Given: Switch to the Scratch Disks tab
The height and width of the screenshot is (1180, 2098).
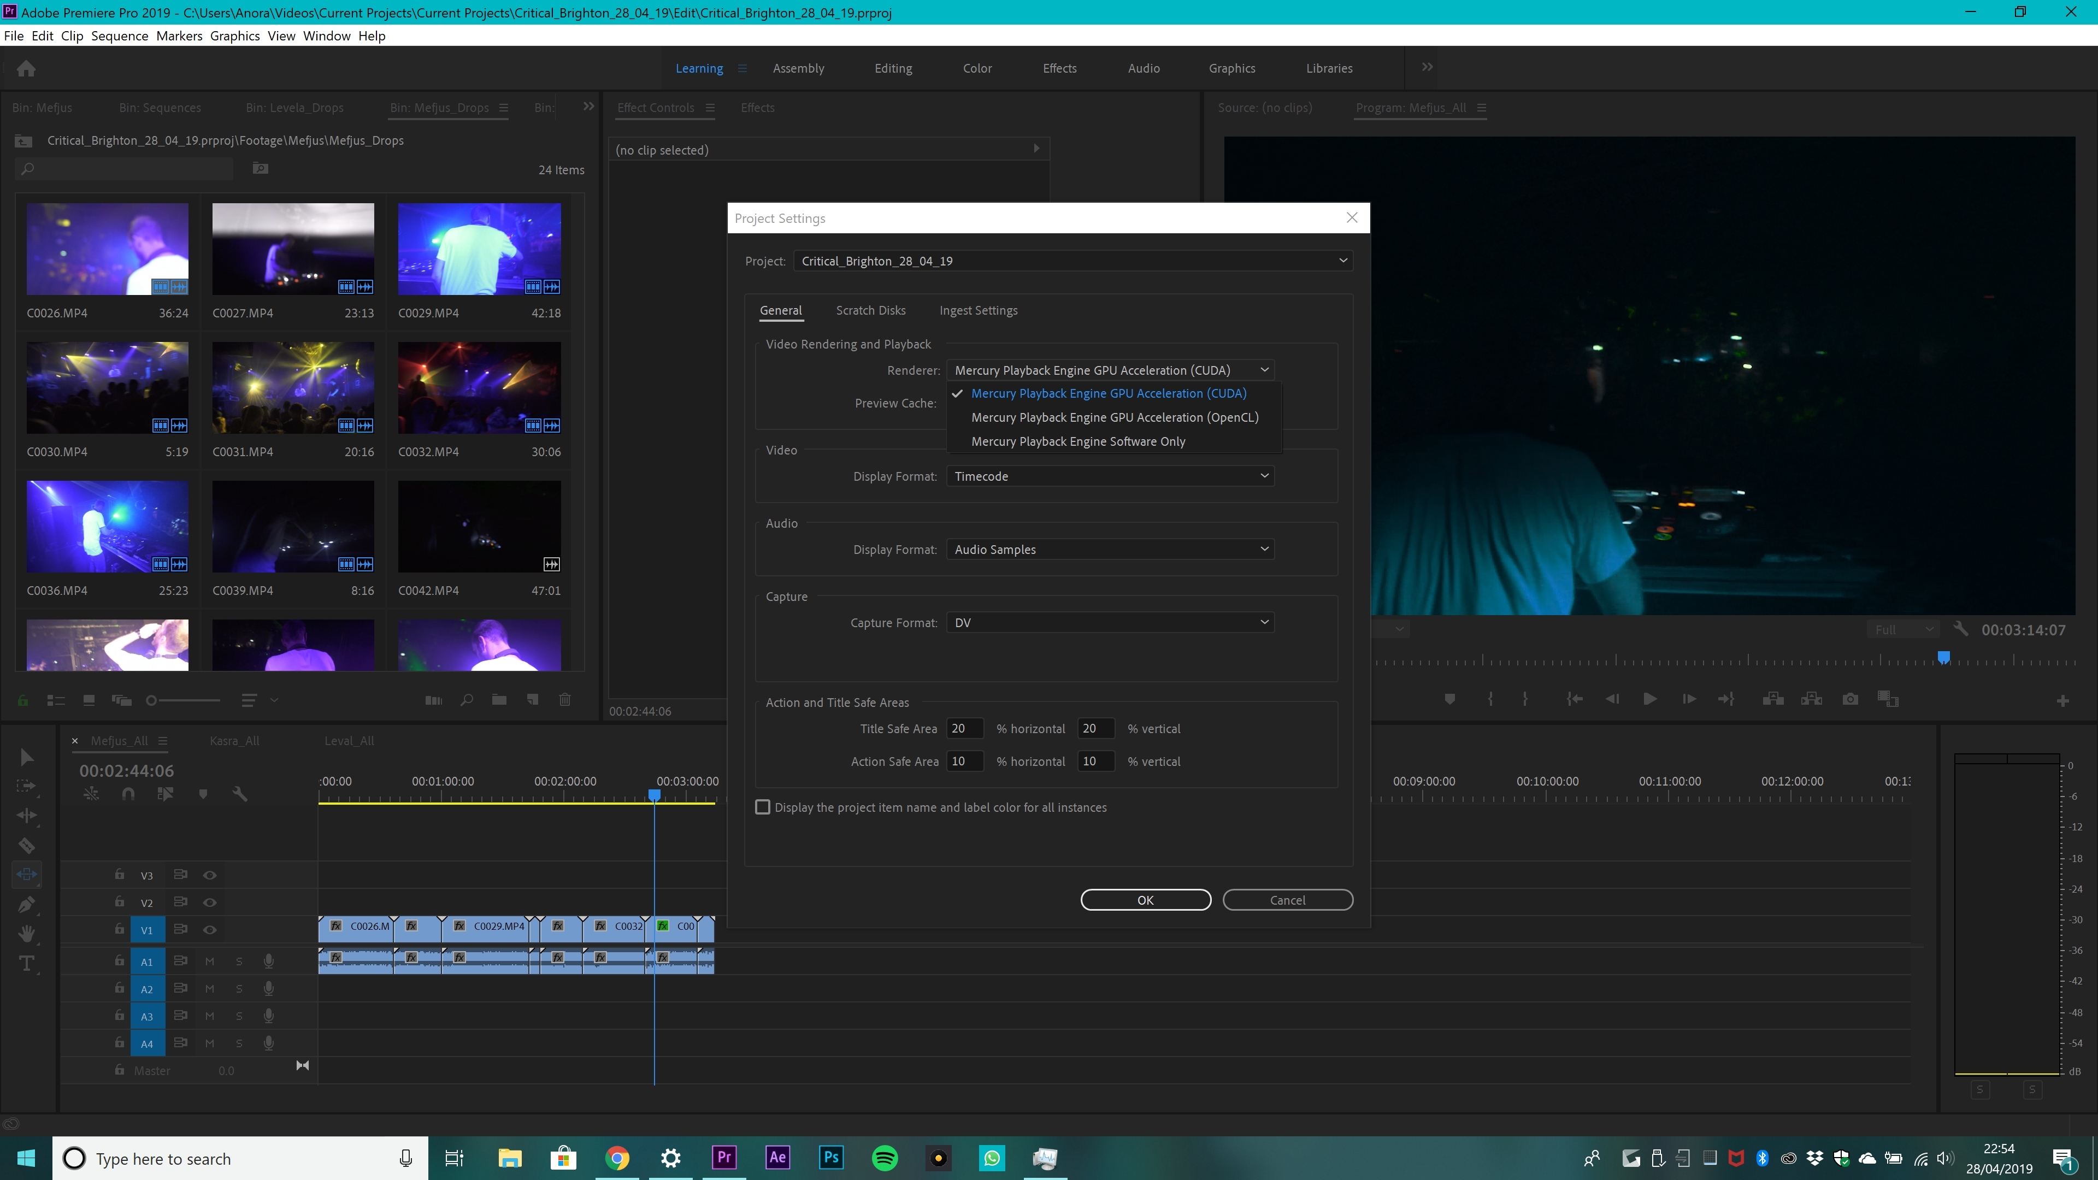Looking at the screenshot, I should point(870,310).
